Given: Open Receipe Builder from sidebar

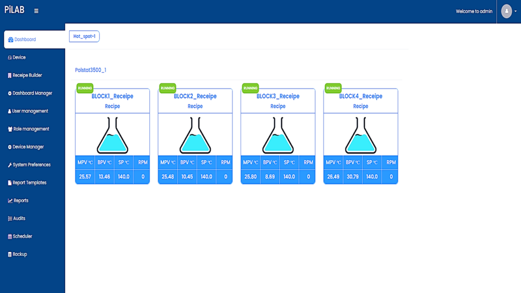Looking at the screenshot, I should 27,75.
